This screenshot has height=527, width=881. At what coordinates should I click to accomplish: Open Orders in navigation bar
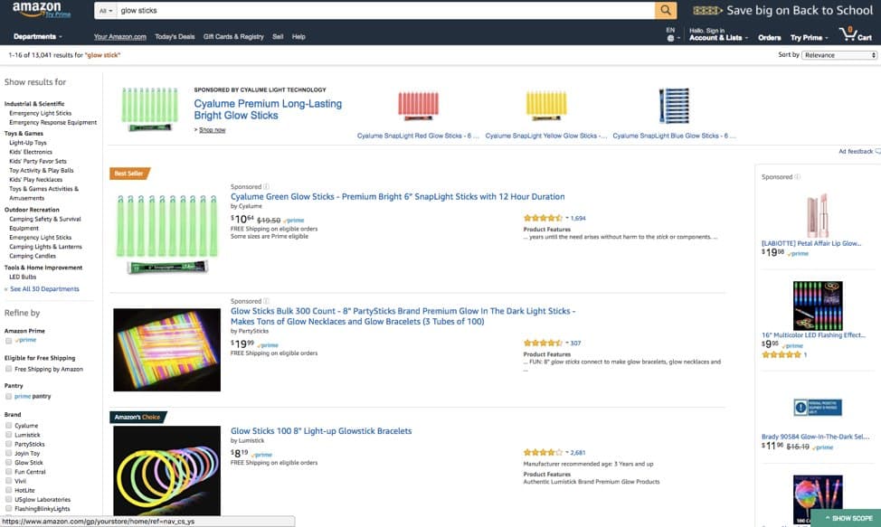[769, 38]
